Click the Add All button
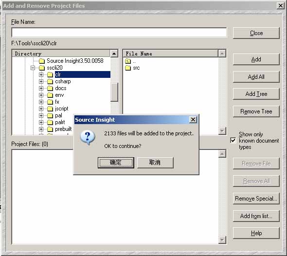 pyautogui.click(x=256, y=77)
